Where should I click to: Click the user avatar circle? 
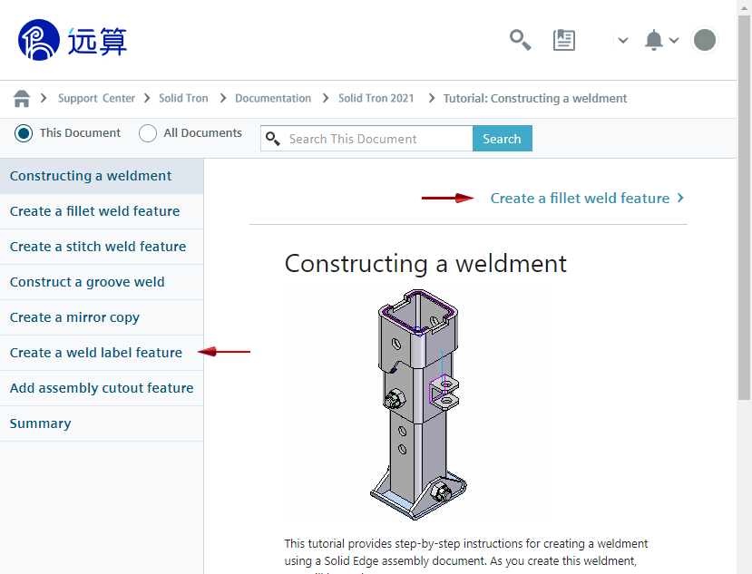point(704,40)
